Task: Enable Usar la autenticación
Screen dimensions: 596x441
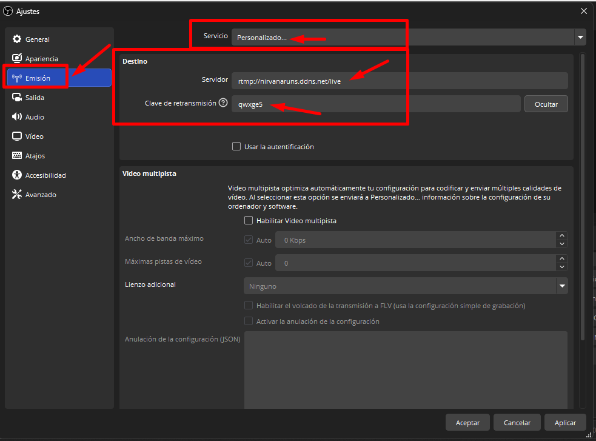Action: (x=236, y=146)
